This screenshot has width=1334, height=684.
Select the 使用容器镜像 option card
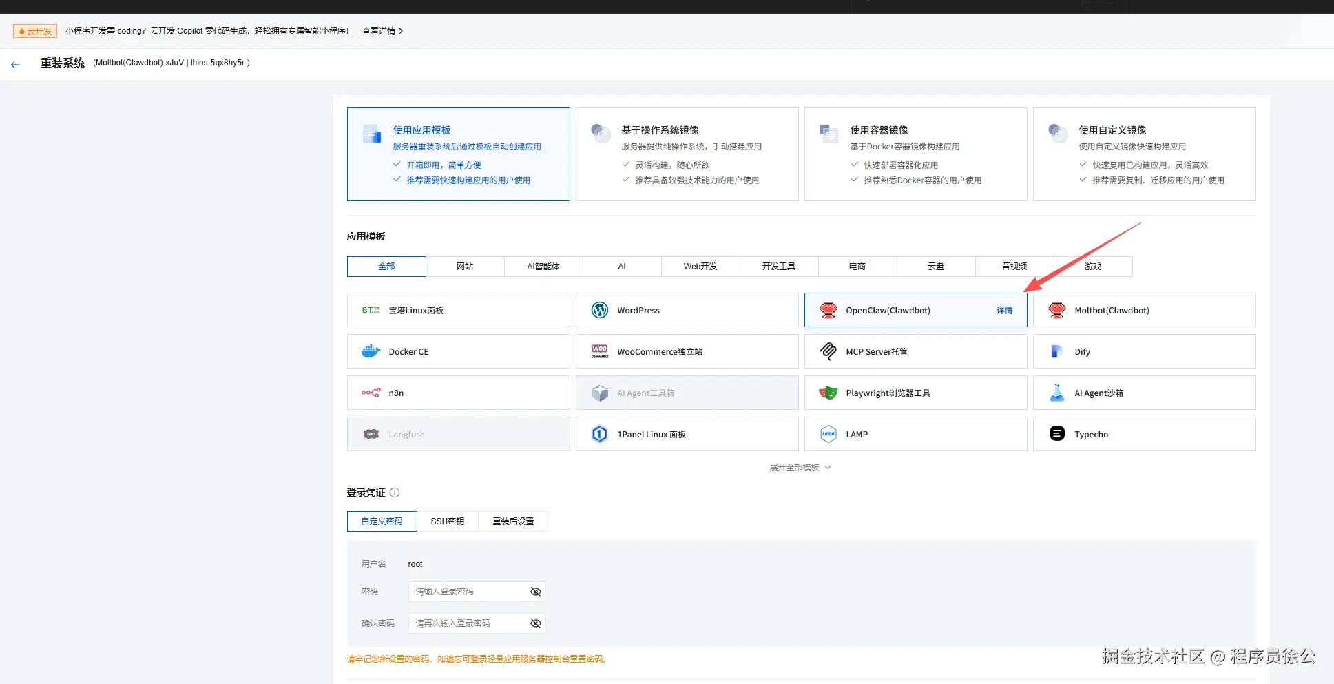(x=916, y=154)
